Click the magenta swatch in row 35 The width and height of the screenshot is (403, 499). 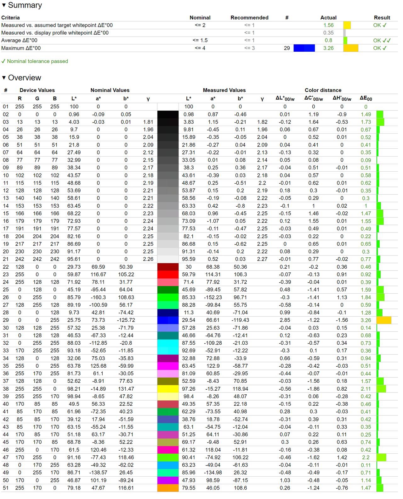pos(168,366)
